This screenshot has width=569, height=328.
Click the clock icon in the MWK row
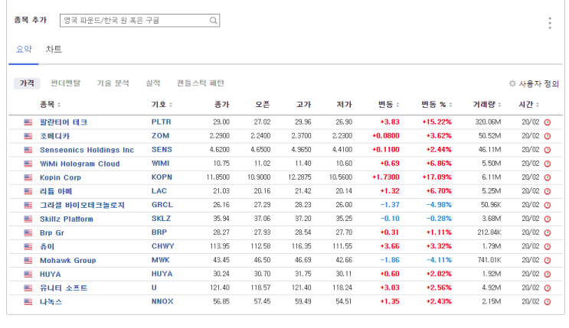point(548,260)
